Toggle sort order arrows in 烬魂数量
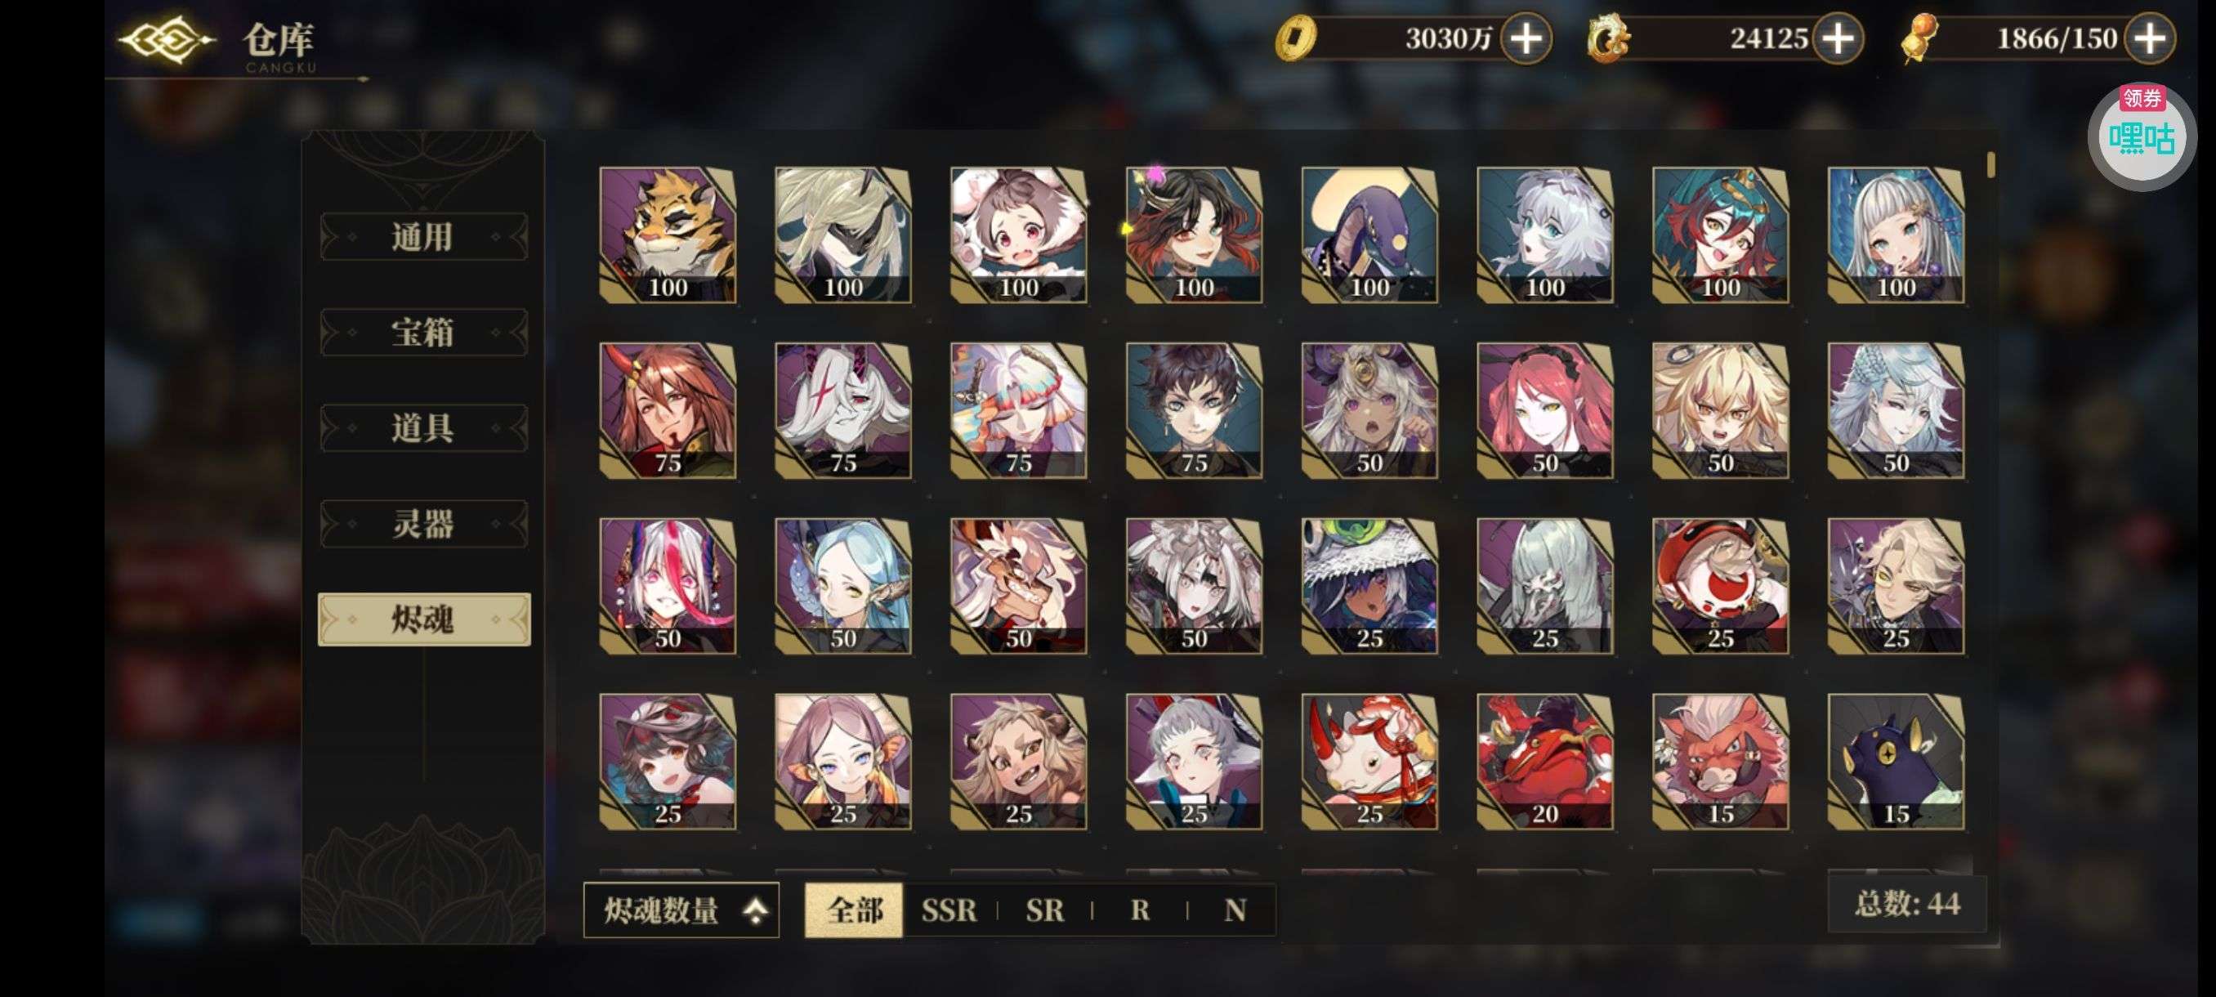This screenshot has width=2216, height=997. click(755, 910)
